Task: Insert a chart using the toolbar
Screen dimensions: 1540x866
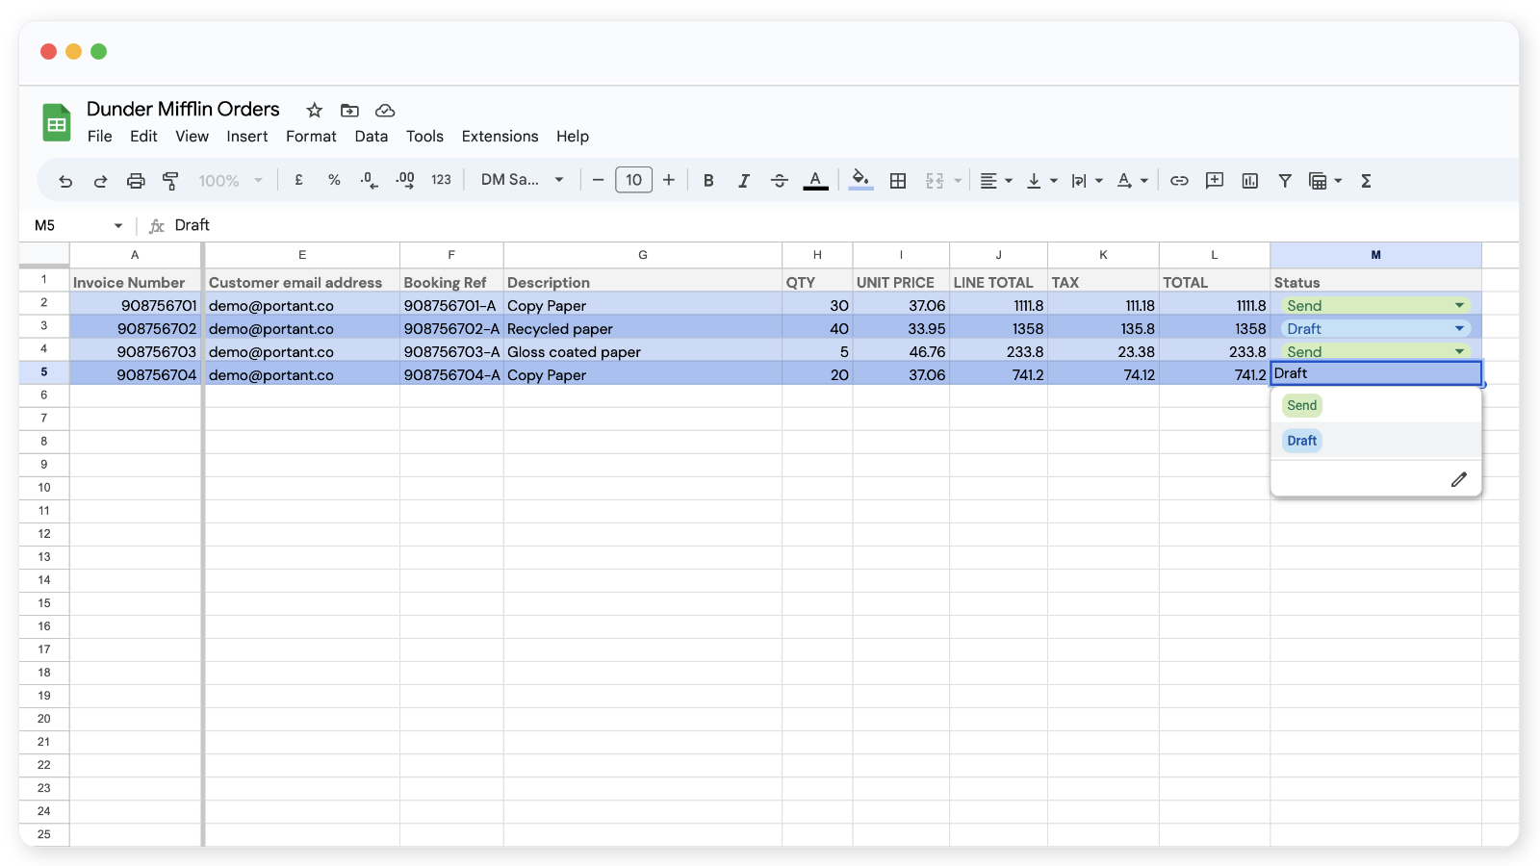Action: 1249,181
